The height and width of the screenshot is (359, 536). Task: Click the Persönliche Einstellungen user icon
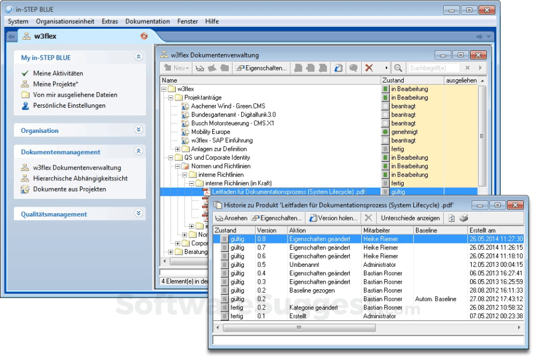click(x=25, y=106)
